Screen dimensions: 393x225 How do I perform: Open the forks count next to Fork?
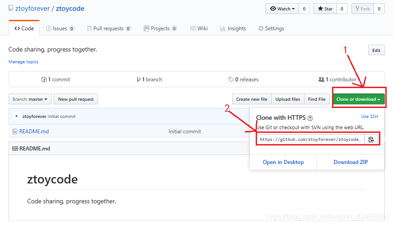coord(379,9)
